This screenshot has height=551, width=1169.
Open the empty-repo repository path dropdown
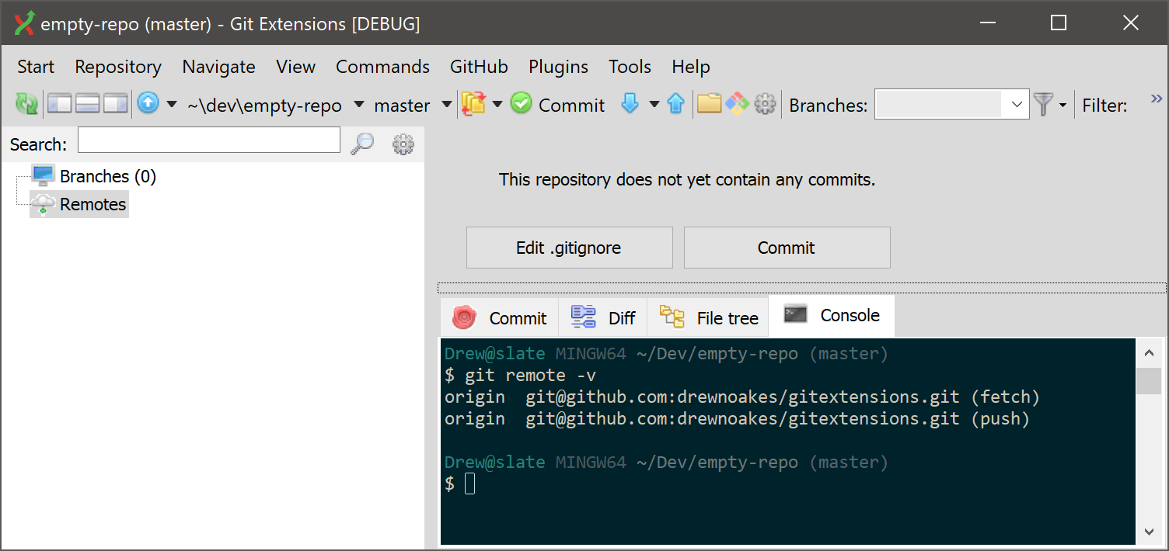tap(358, 104)
